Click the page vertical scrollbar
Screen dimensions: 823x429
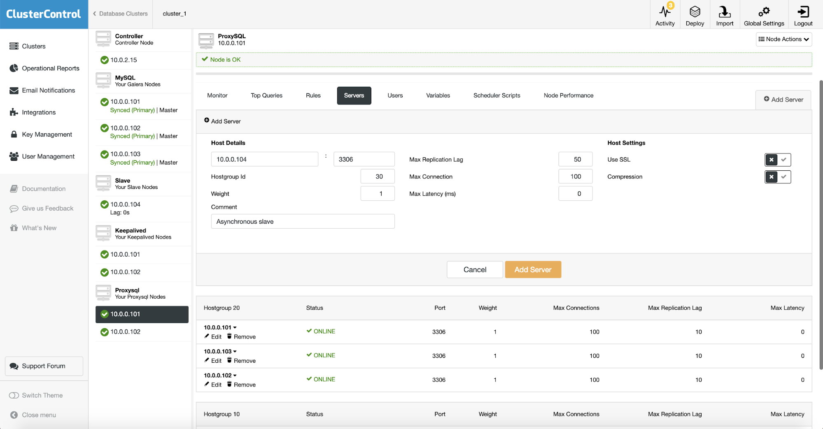821,225
